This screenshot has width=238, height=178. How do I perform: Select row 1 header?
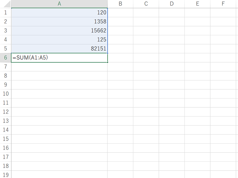coord(5,13)
